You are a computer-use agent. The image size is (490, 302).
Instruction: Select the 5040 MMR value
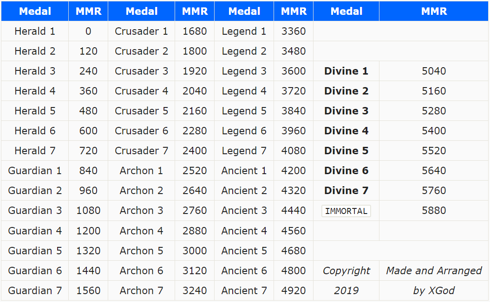pos(434,71)
